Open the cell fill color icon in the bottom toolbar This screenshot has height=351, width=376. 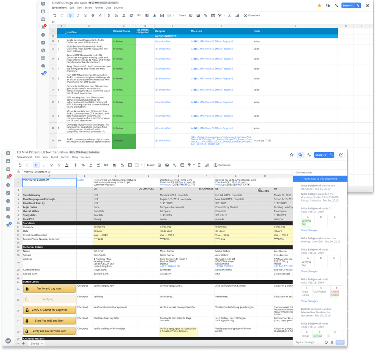point(122,165)
